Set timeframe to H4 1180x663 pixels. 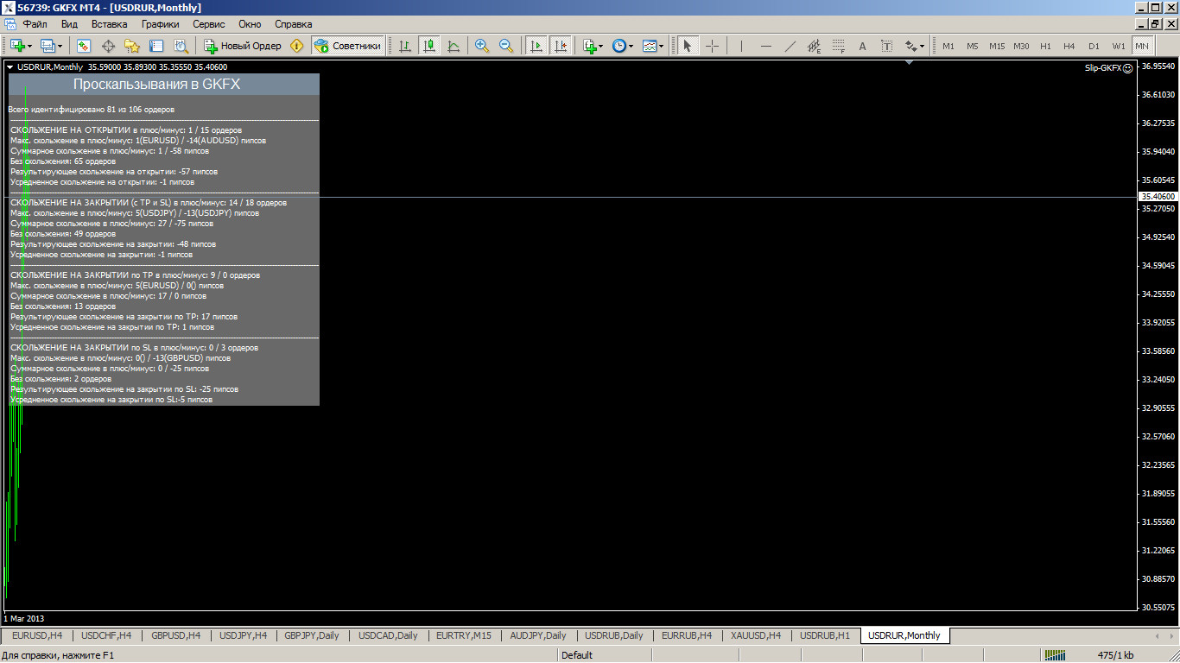pyautogui.click(x=1069, y=46)
